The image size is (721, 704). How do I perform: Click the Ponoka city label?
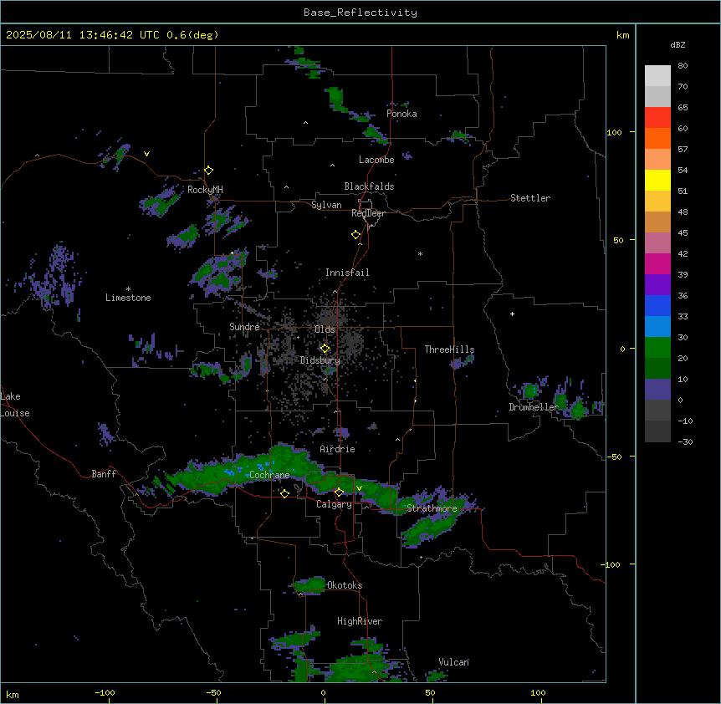[401, 114]
